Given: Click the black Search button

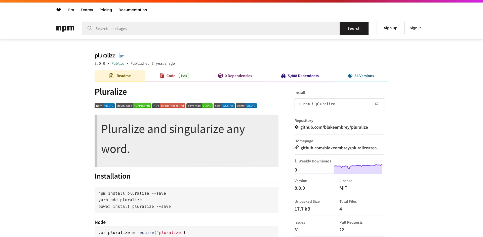Looking at the screenshot, I should coord(354,28).
